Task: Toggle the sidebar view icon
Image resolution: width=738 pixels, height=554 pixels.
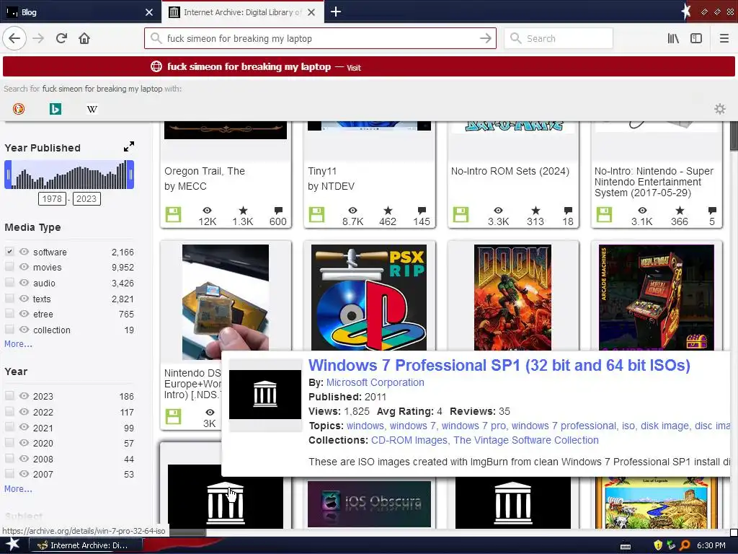Action: coord(696,39)
